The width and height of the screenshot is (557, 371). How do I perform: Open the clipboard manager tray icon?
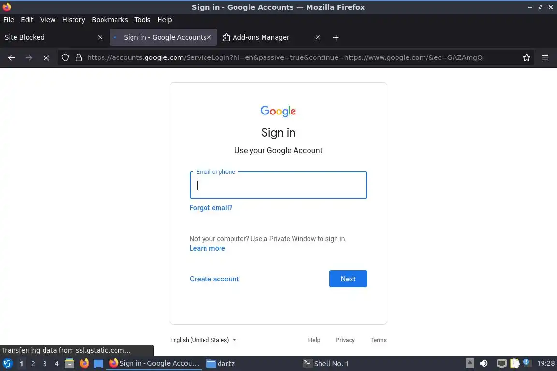click(x=515, y=363)
